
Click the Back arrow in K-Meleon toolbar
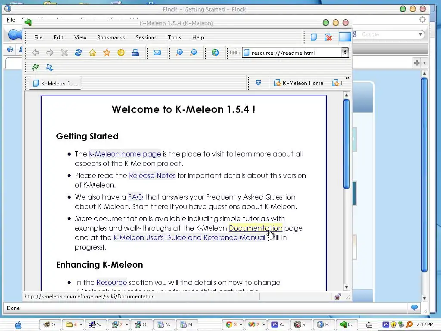click(36, 53)
